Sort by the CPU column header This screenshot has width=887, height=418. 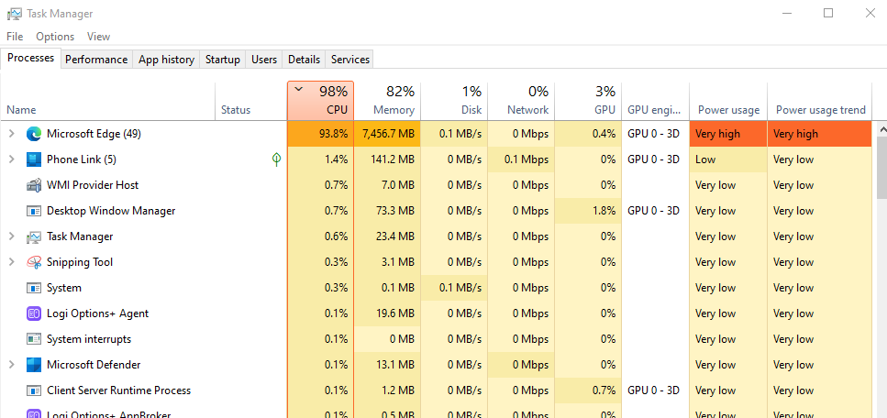click(x=321, y=101)
